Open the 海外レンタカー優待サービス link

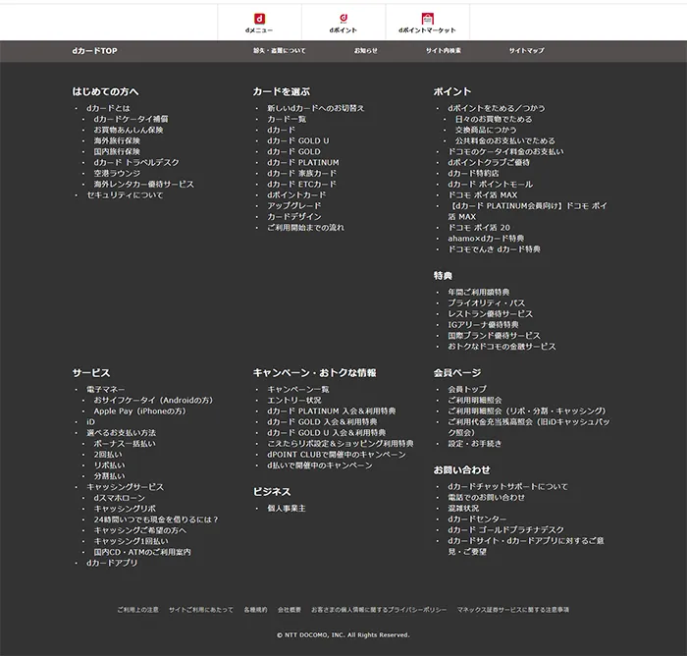point(143,185)
